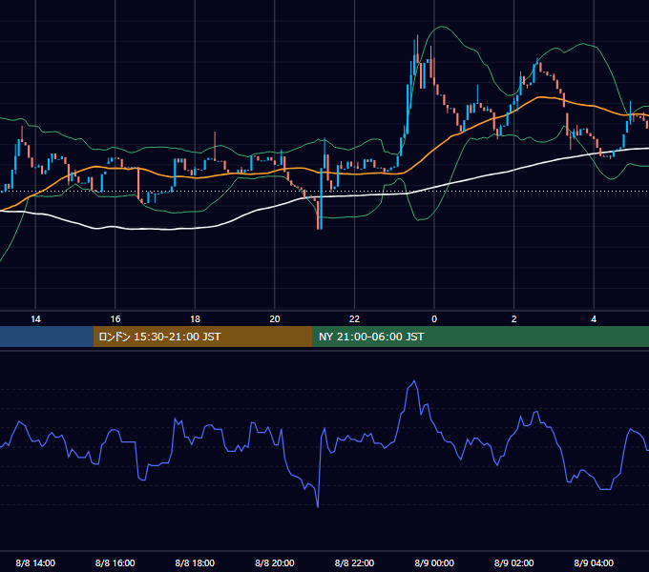Click the NY 21:00-06:00 JST session bar
Viewport: 649px width, 572px height.
point(480,337)
